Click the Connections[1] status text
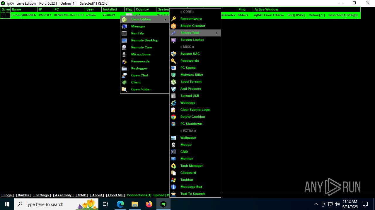 tap(139, 195)
